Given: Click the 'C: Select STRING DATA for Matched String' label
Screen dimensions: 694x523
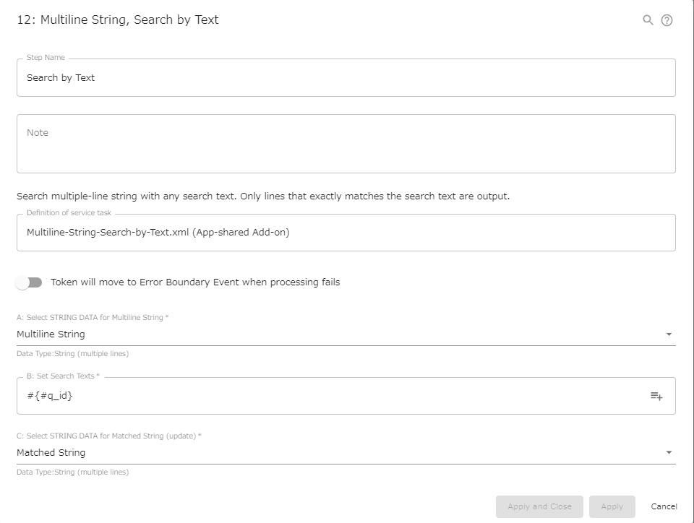Looking at the screenshot, I should click(108, 436).
